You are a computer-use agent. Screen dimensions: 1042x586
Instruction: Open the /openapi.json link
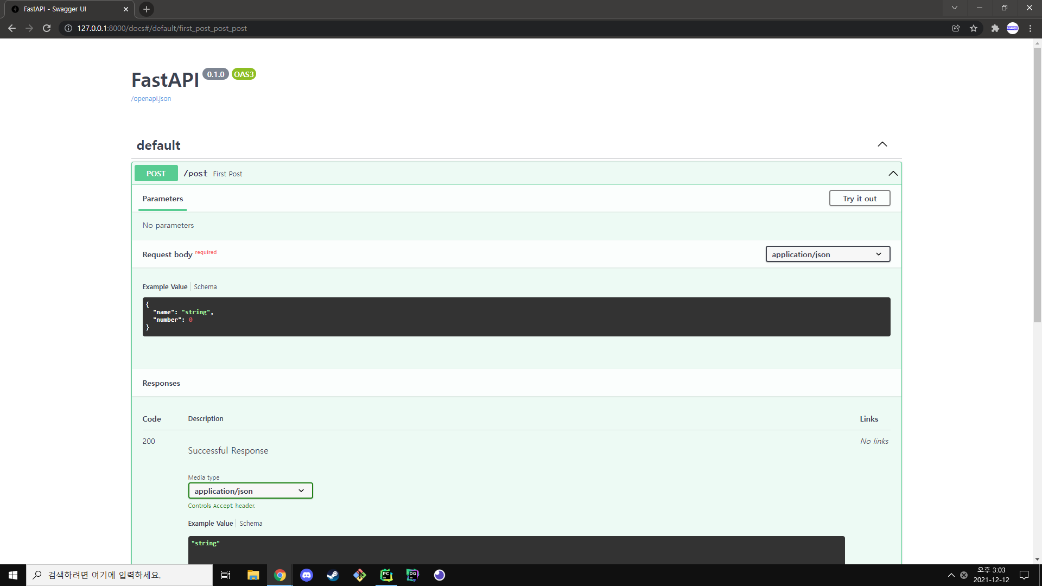(x=151, y=99)
